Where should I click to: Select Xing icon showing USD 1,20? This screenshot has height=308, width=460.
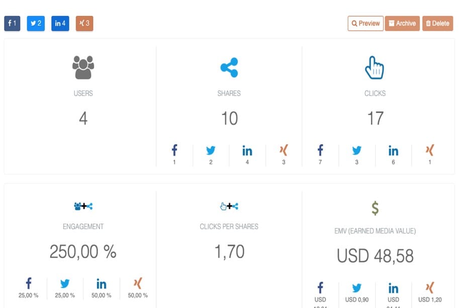click(x=430, y=287)
